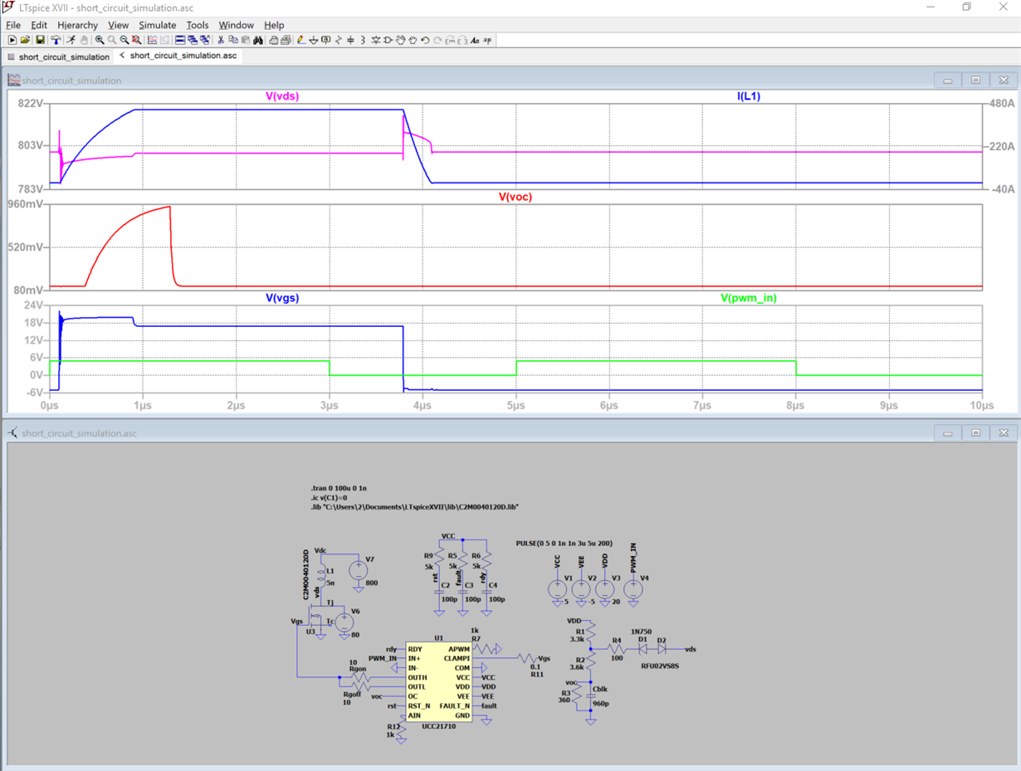Select the Rotate component tool
The width and height of the screenshot is (1021, 771).
click(x=450, y=40)
